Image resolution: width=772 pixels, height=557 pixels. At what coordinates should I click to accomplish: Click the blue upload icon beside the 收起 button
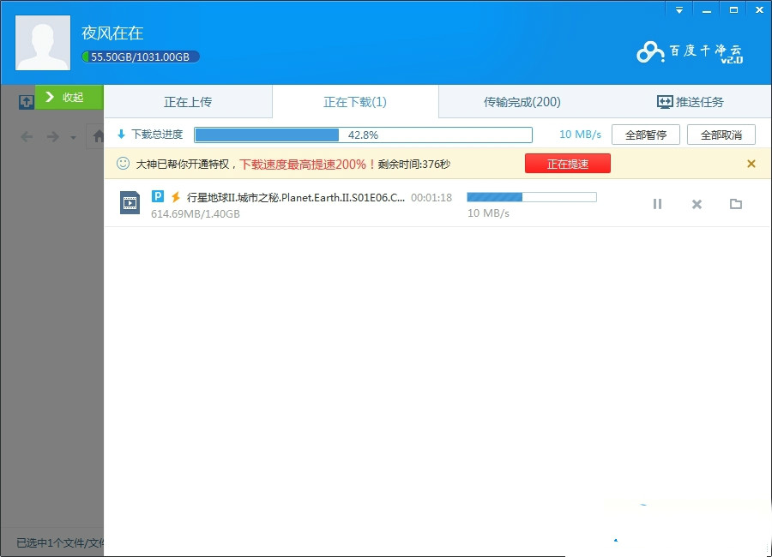(26, 100)
